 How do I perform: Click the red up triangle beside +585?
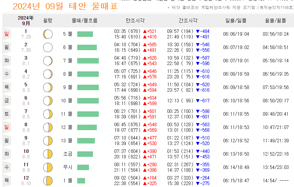click(145, 45)
